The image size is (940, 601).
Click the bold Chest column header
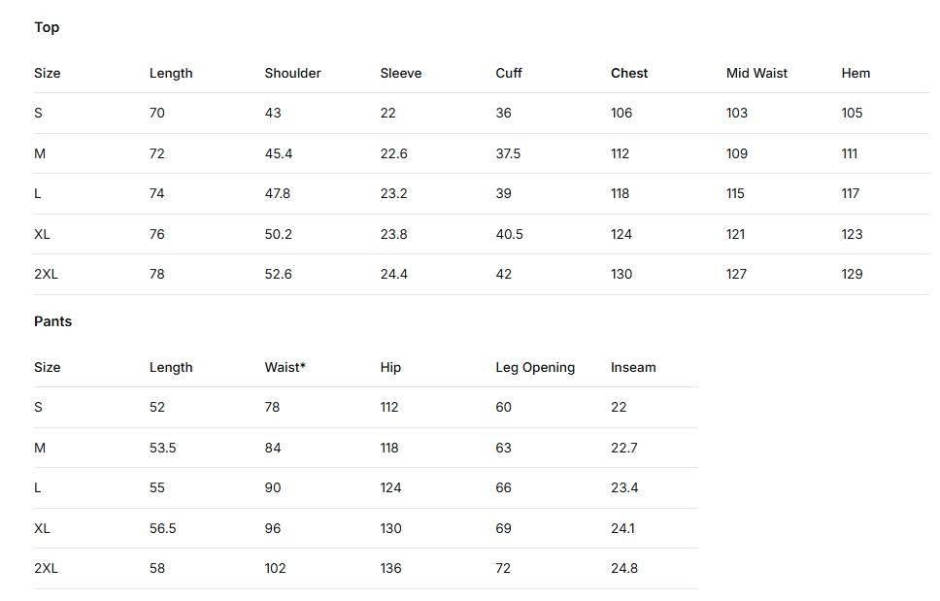[629, 73]
